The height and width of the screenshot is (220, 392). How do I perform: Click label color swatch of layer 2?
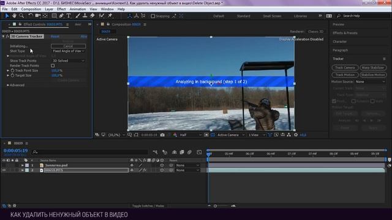click(27, 170)
